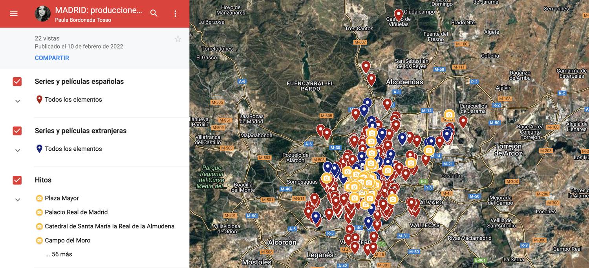Select 'Palacio Real de Madrid' in the list
This screenshot has height=268, width=589.
coord(76,212)
